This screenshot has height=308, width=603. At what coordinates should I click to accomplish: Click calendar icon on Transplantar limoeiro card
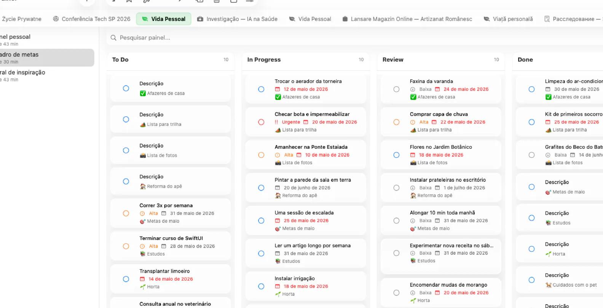142,279
